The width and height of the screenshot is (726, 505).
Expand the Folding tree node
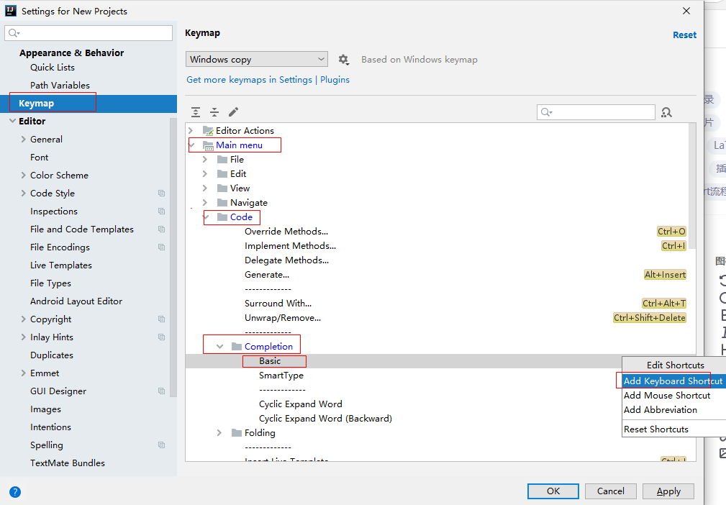point(219,433)
